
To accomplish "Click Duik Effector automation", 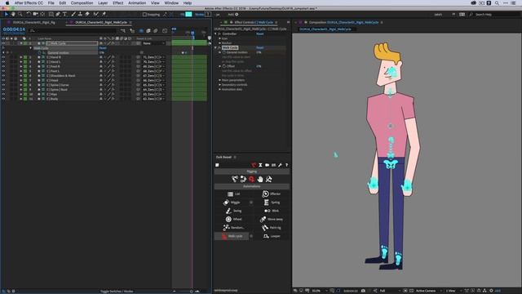I will [x=272, y=194].
